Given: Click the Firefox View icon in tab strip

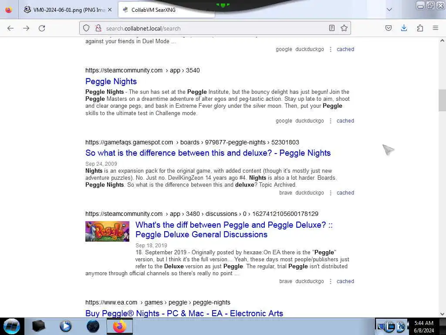Looking at the screenshot, I should [x=9, y=10].
